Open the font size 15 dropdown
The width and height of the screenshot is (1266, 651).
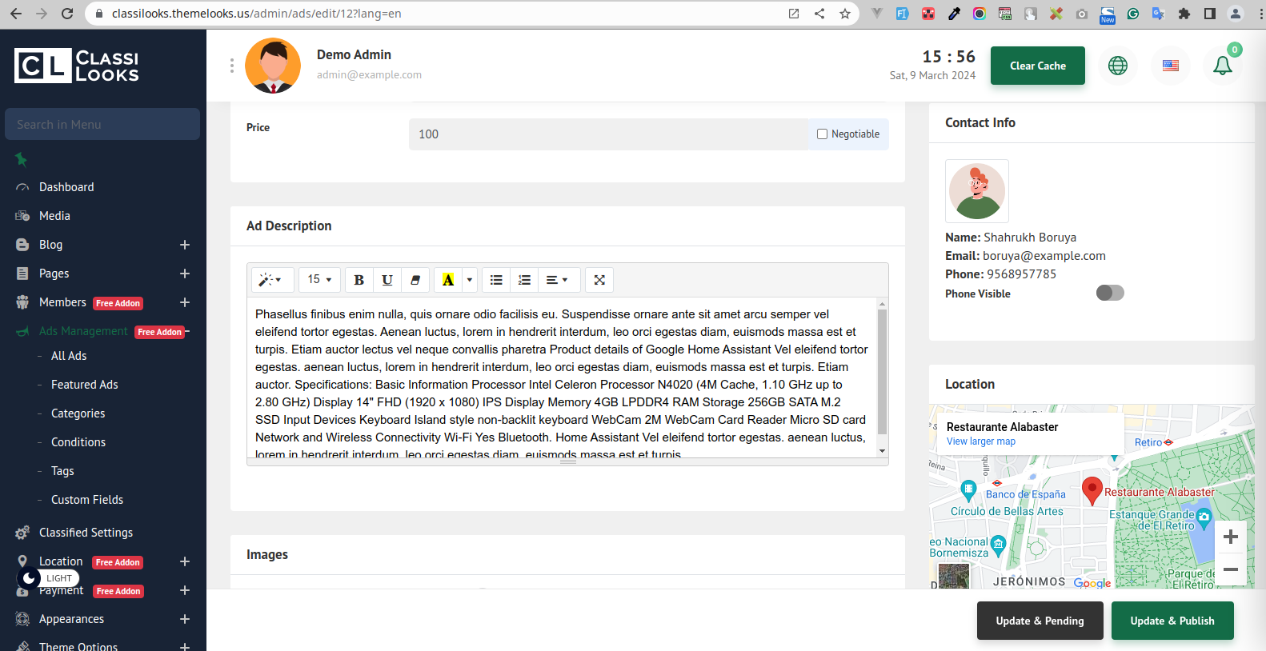point(319,280)
